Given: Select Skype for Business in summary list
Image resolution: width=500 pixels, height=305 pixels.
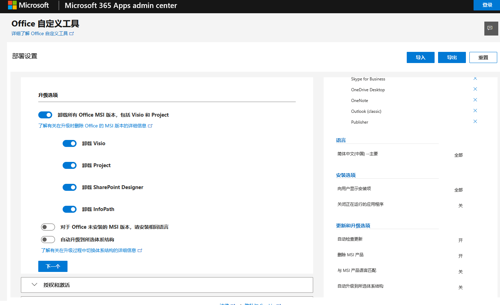Looking at the screenshot, I should pos(368,79).
